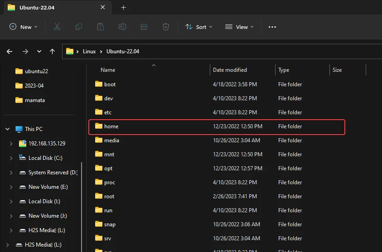The image size is (382, 252).
Task: Click date 4/18/2022 3:58 PM cell
Action: click(235, 84)
